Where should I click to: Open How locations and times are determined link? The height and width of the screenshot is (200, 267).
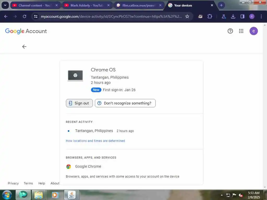pyautogui.click(x=95, y=141)
